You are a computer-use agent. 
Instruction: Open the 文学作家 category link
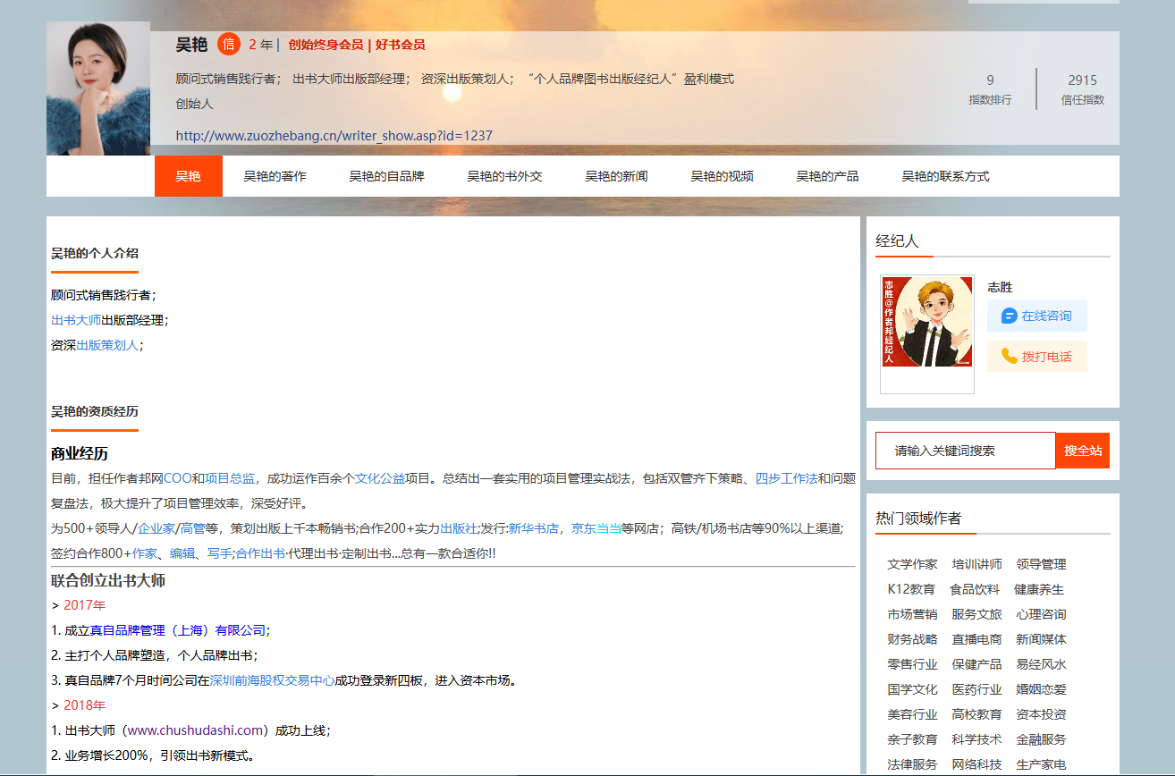pos(912,564)
